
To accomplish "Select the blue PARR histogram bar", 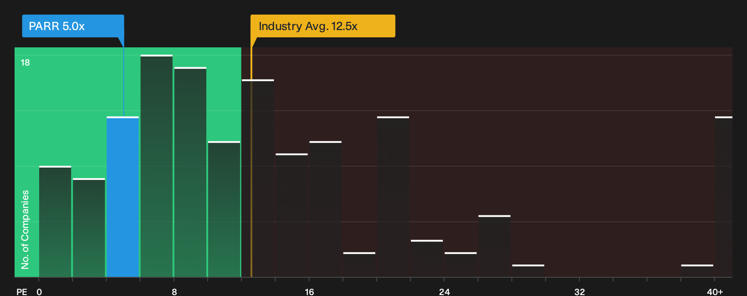I will pos(123,197).
